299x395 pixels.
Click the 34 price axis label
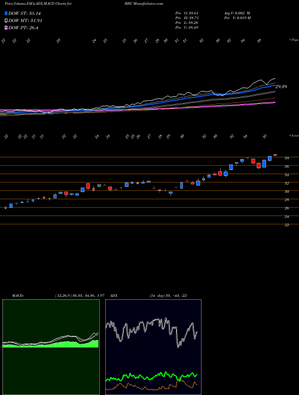tap(286, 175)
